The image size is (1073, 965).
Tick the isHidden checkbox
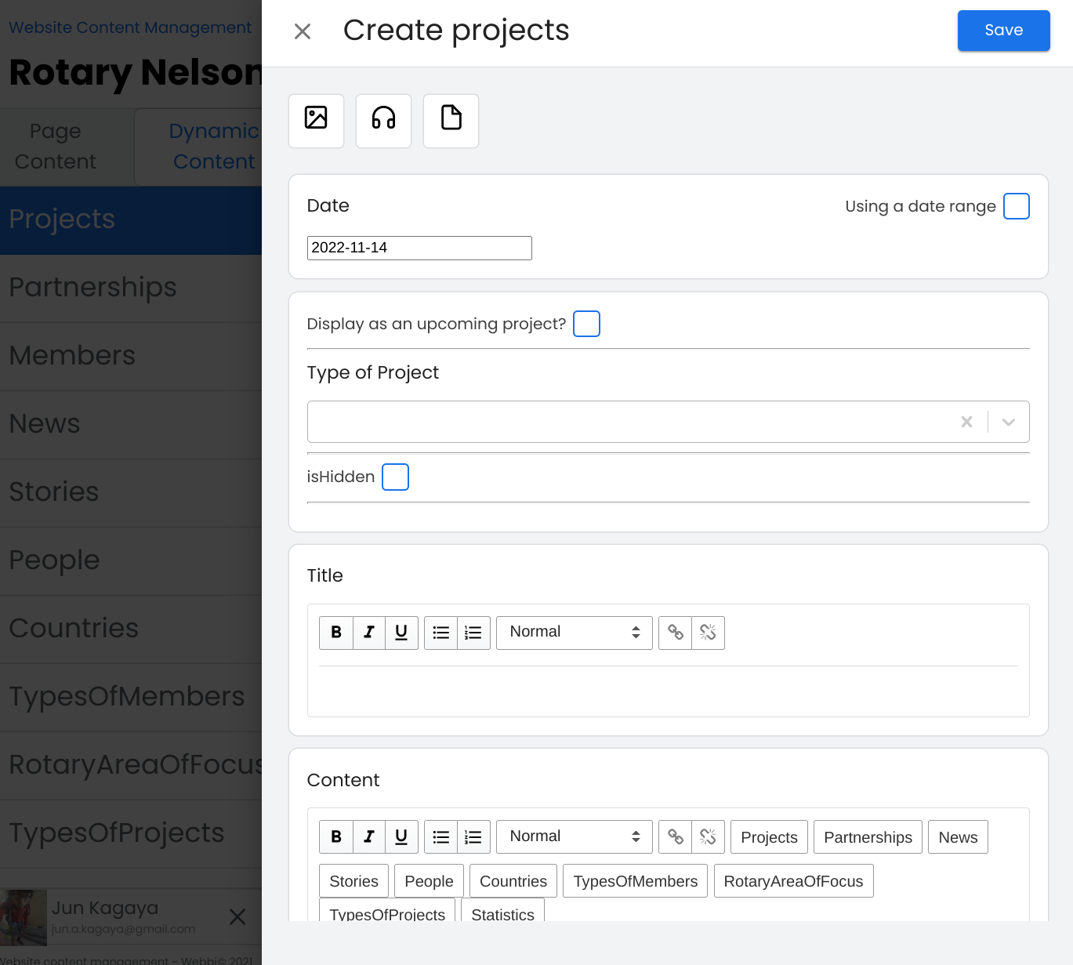(x=395, y=477)
